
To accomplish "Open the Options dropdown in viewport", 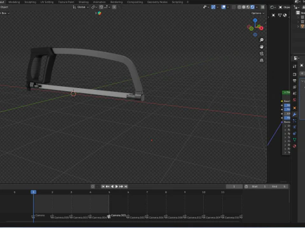I will coord(258,13).
